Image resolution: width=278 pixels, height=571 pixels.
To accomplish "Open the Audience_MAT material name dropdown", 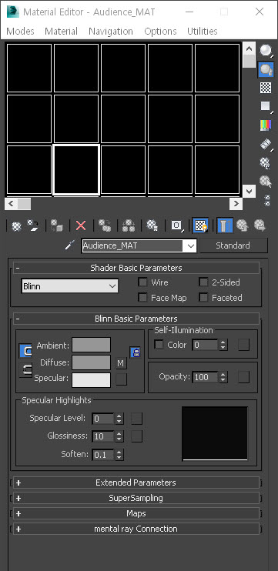I will pos(190,245).
